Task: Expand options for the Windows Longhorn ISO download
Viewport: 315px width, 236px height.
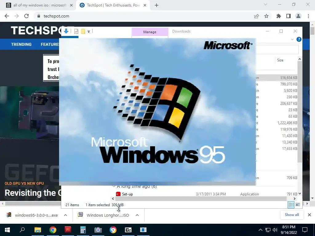Action: click(x=137, y=215)
